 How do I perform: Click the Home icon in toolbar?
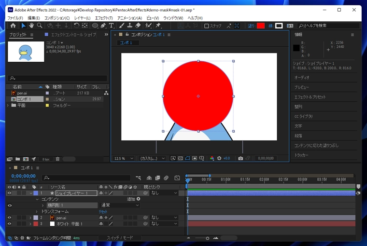coord(13,26)
